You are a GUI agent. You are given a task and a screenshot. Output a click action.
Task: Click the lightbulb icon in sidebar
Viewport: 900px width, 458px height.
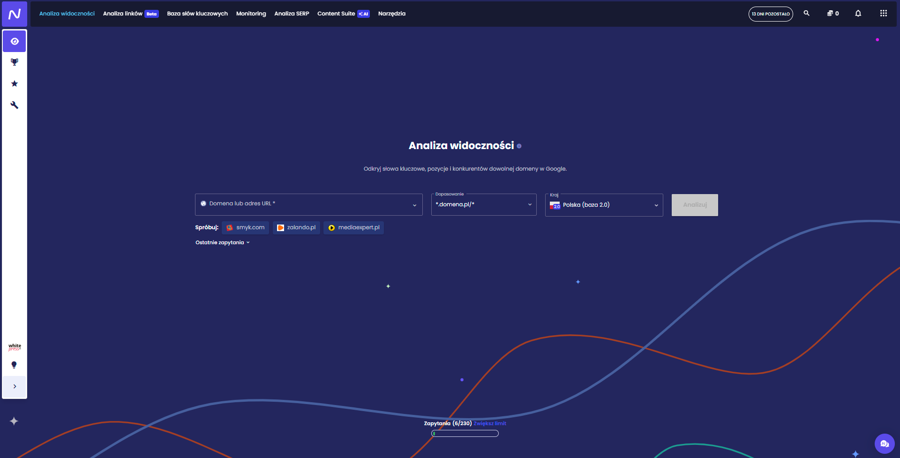(14, 365)
